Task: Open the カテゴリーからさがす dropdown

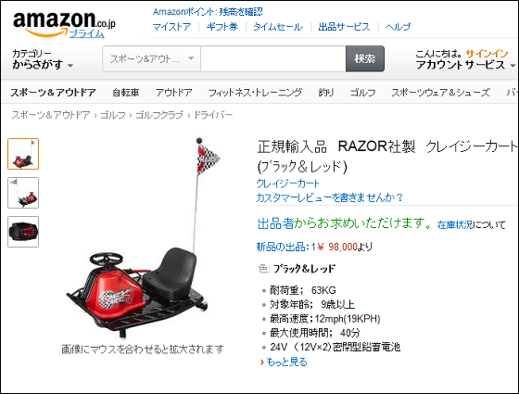Action: (x=43, y=59)
